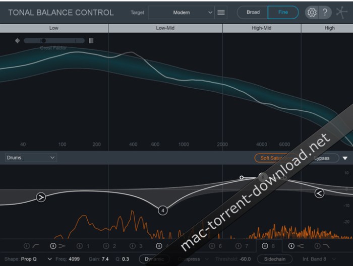
Task: Collapse the EQ panel with white triangle
Action: tap(345, 158)
